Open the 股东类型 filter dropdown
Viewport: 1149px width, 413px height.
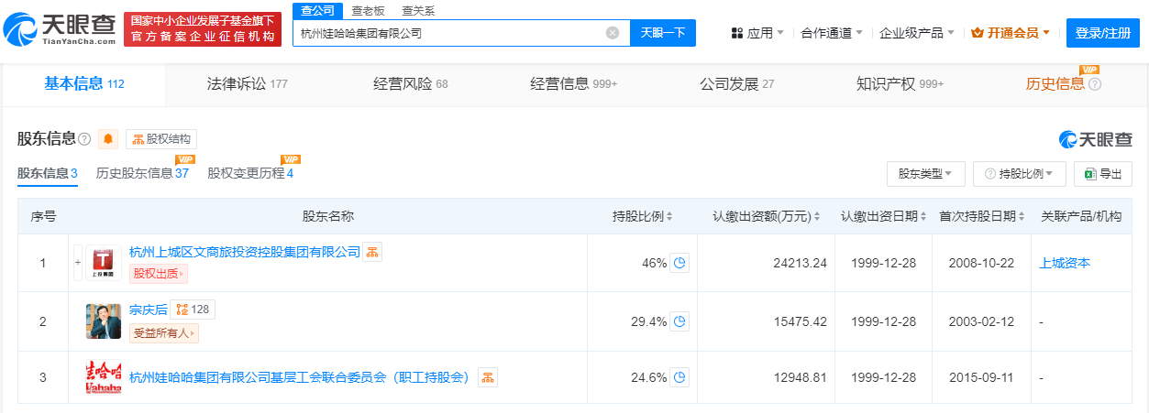(925, 173)
